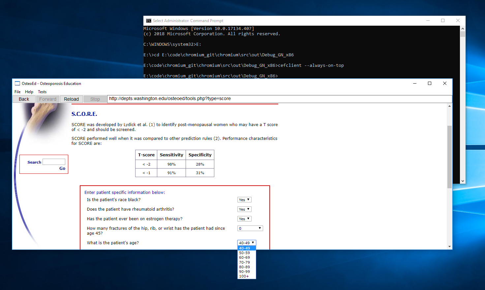The width and height of the screenshot is (485, 290).
Task: Click the Command Prompt scrollbar up arrow
Action: (x=463, y=28)
